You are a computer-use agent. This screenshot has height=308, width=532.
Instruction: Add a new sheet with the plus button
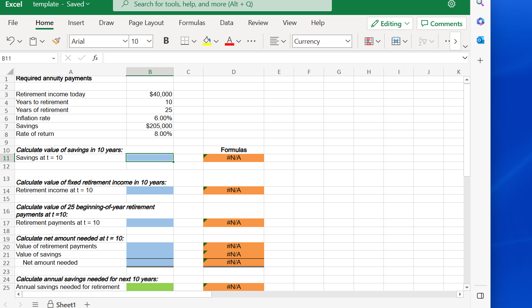point(87,304)
